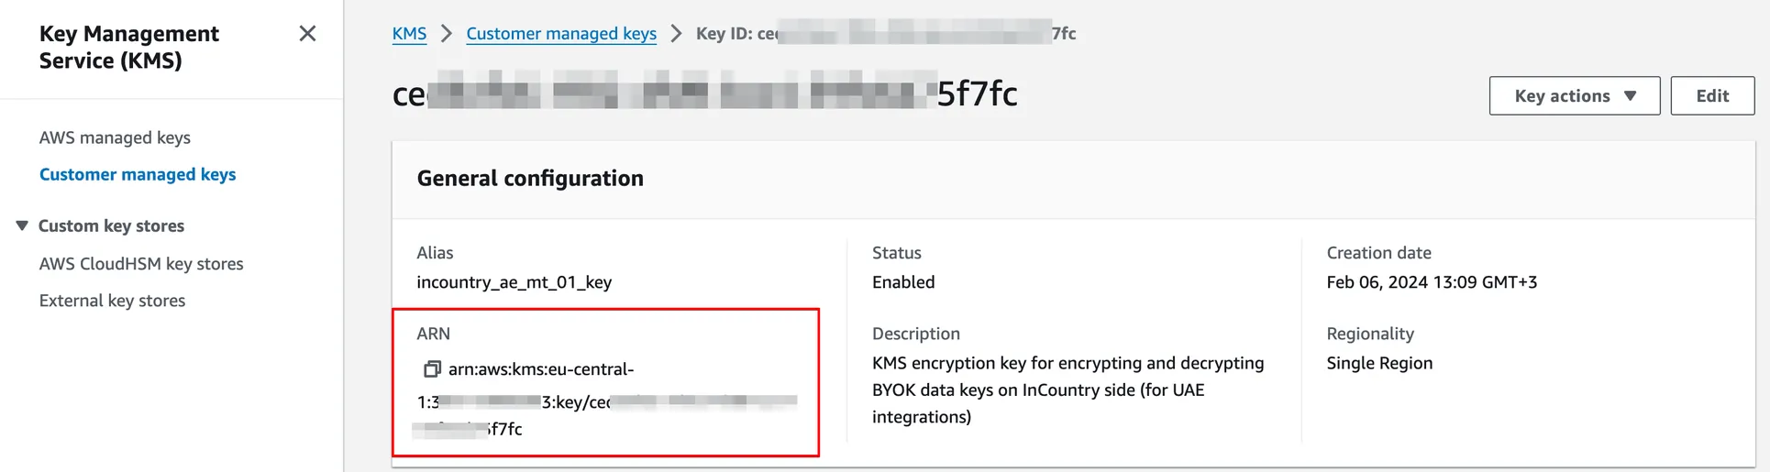Click the alias incountry_ae_mt_01_key
1770x472 pixels.
[x=514, y=282]
